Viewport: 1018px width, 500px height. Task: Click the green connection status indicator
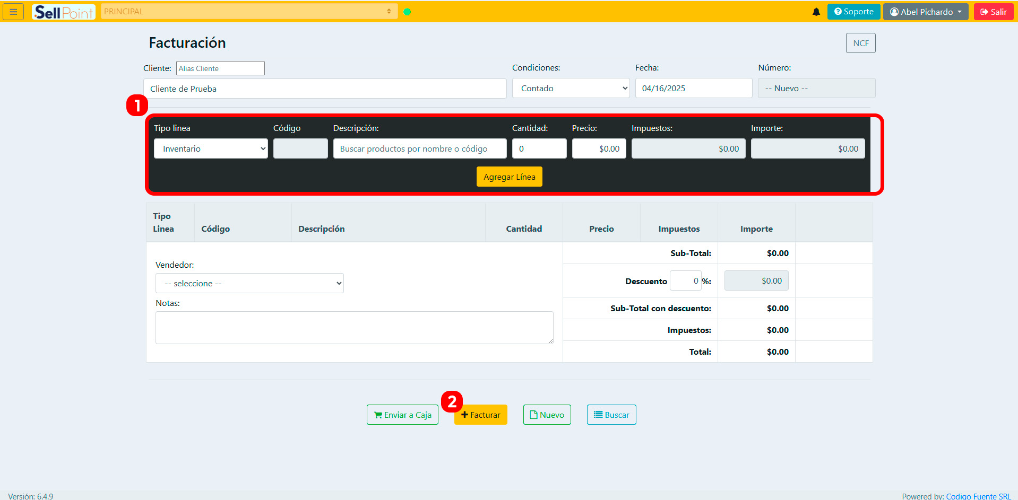tap(407, 12)
